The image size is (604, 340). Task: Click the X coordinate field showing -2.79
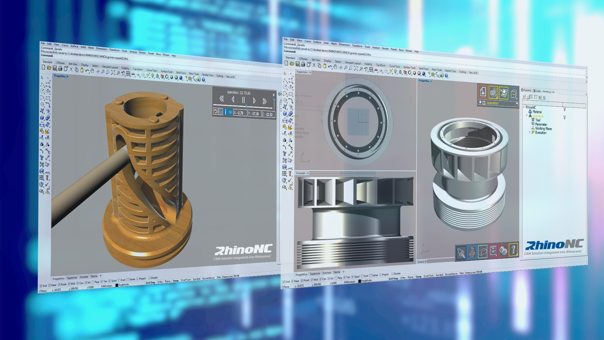pyautogui.click(x=240, y=113)
